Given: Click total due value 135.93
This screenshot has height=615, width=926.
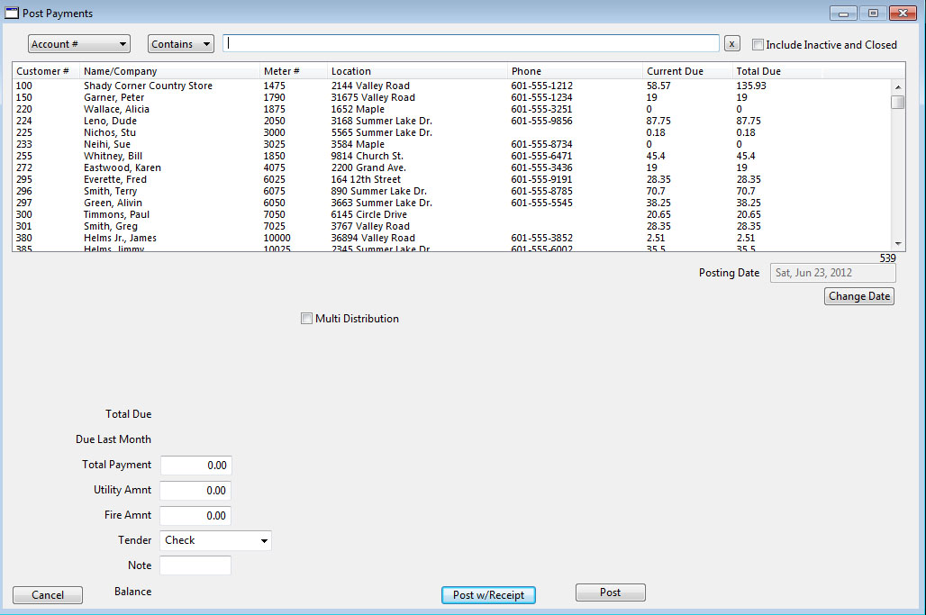Looking at the screenshot, I should point(751,86).
